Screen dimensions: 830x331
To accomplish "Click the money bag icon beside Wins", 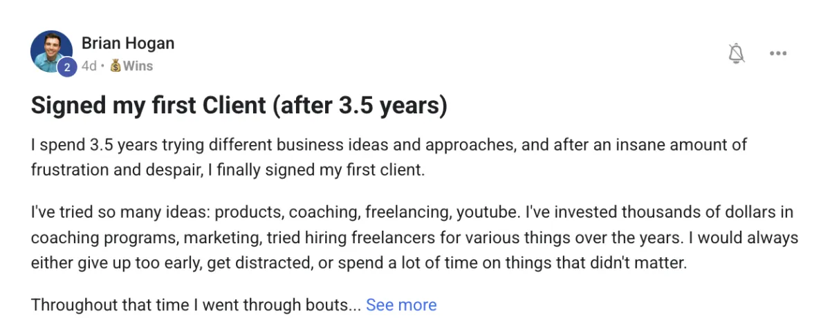I will (116, 66).
